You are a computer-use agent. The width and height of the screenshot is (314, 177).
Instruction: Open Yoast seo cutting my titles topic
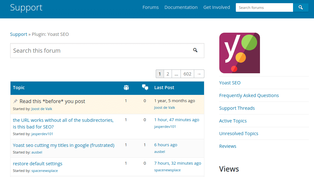tap(64, 145)
